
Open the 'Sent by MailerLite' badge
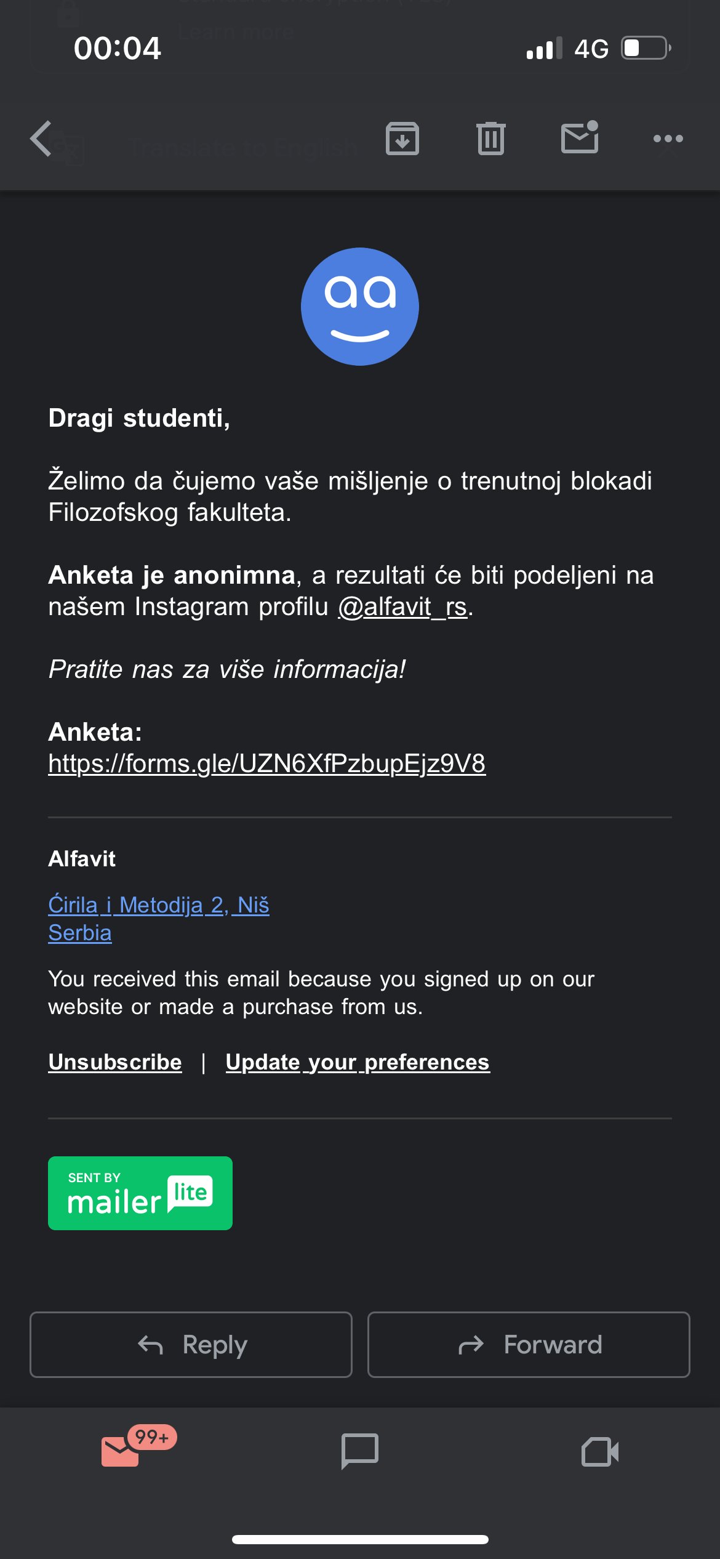[x=140, y=1193]
